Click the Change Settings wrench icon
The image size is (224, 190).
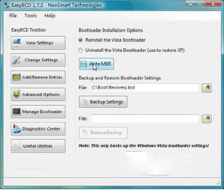tap(16, 60)
